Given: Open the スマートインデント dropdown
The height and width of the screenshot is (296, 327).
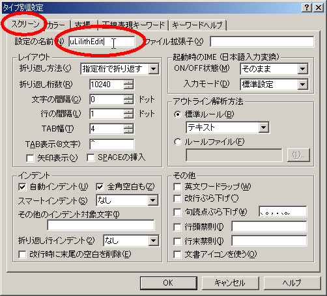Looking at the screenshot, I should point(153,200).
